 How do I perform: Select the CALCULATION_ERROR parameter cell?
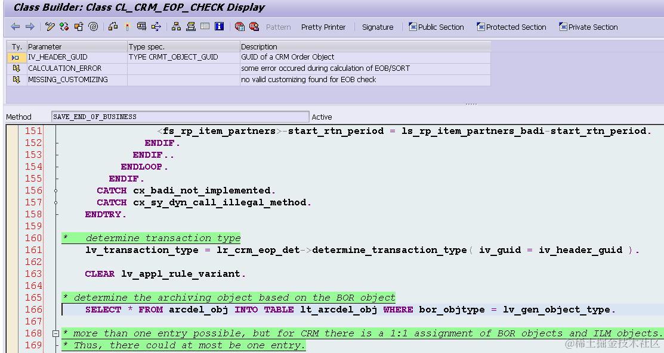coord(77,68)
